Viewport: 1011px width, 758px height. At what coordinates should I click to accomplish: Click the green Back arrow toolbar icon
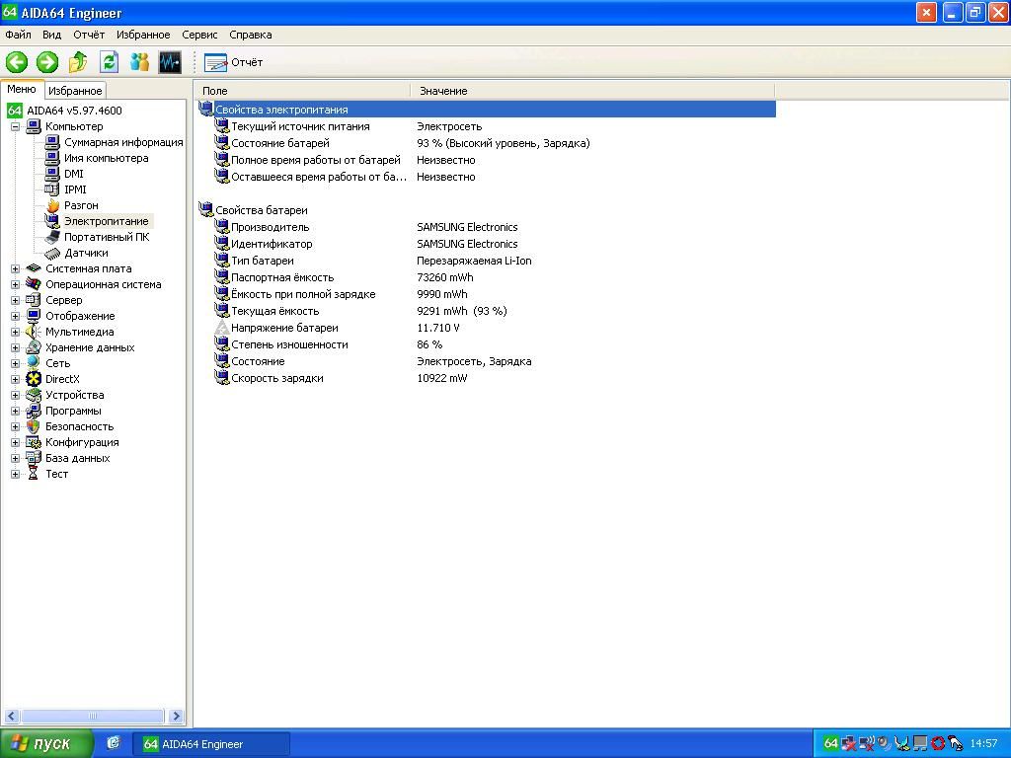tap(17, 62)
